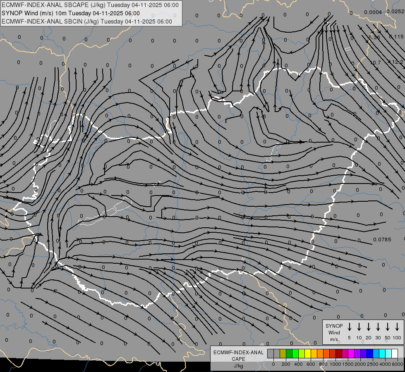Image resolution: width=405 pixels, height=372 pixels.
Task: Click the 400 label on CAPE scale
Action: (x=298, y=364)
